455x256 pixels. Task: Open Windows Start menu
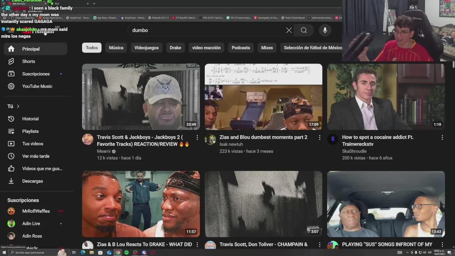[x=5, y=252]
